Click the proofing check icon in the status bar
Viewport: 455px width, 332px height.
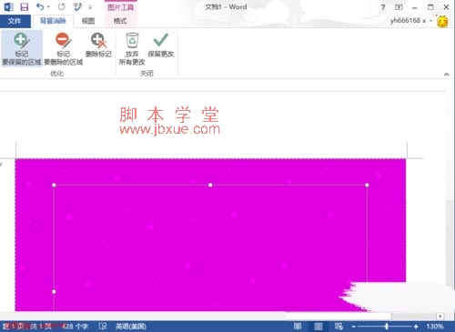(x=103, y=327)
